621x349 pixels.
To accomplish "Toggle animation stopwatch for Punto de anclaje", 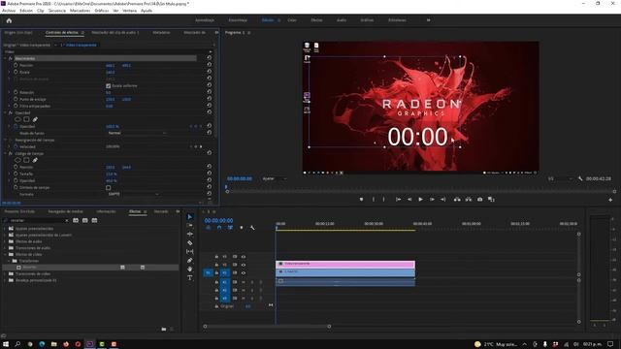I will (16, 99).
